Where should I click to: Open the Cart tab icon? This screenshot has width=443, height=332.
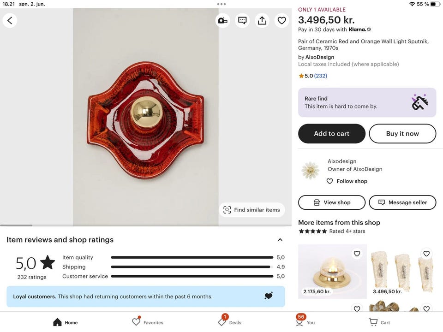tap(373, 322)
